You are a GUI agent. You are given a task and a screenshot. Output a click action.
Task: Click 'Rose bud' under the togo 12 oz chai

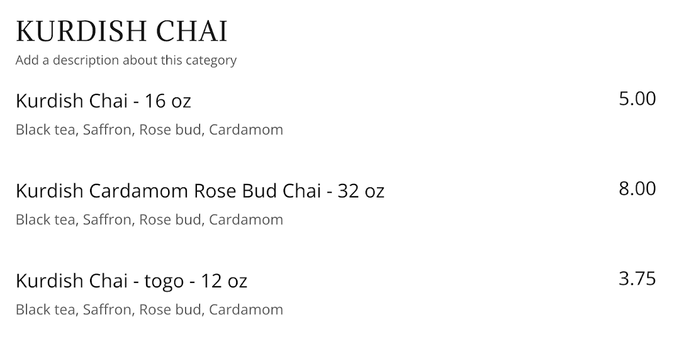pos(170,309)
